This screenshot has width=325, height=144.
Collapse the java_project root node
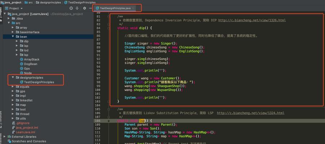tap(5, 14)
